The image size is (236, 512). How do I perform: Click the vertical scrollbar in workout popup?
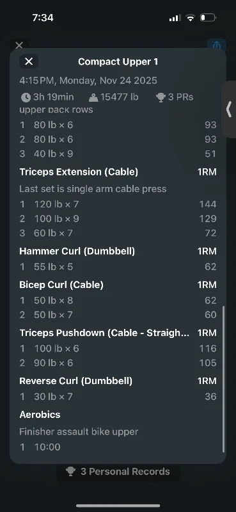point(224,379)
